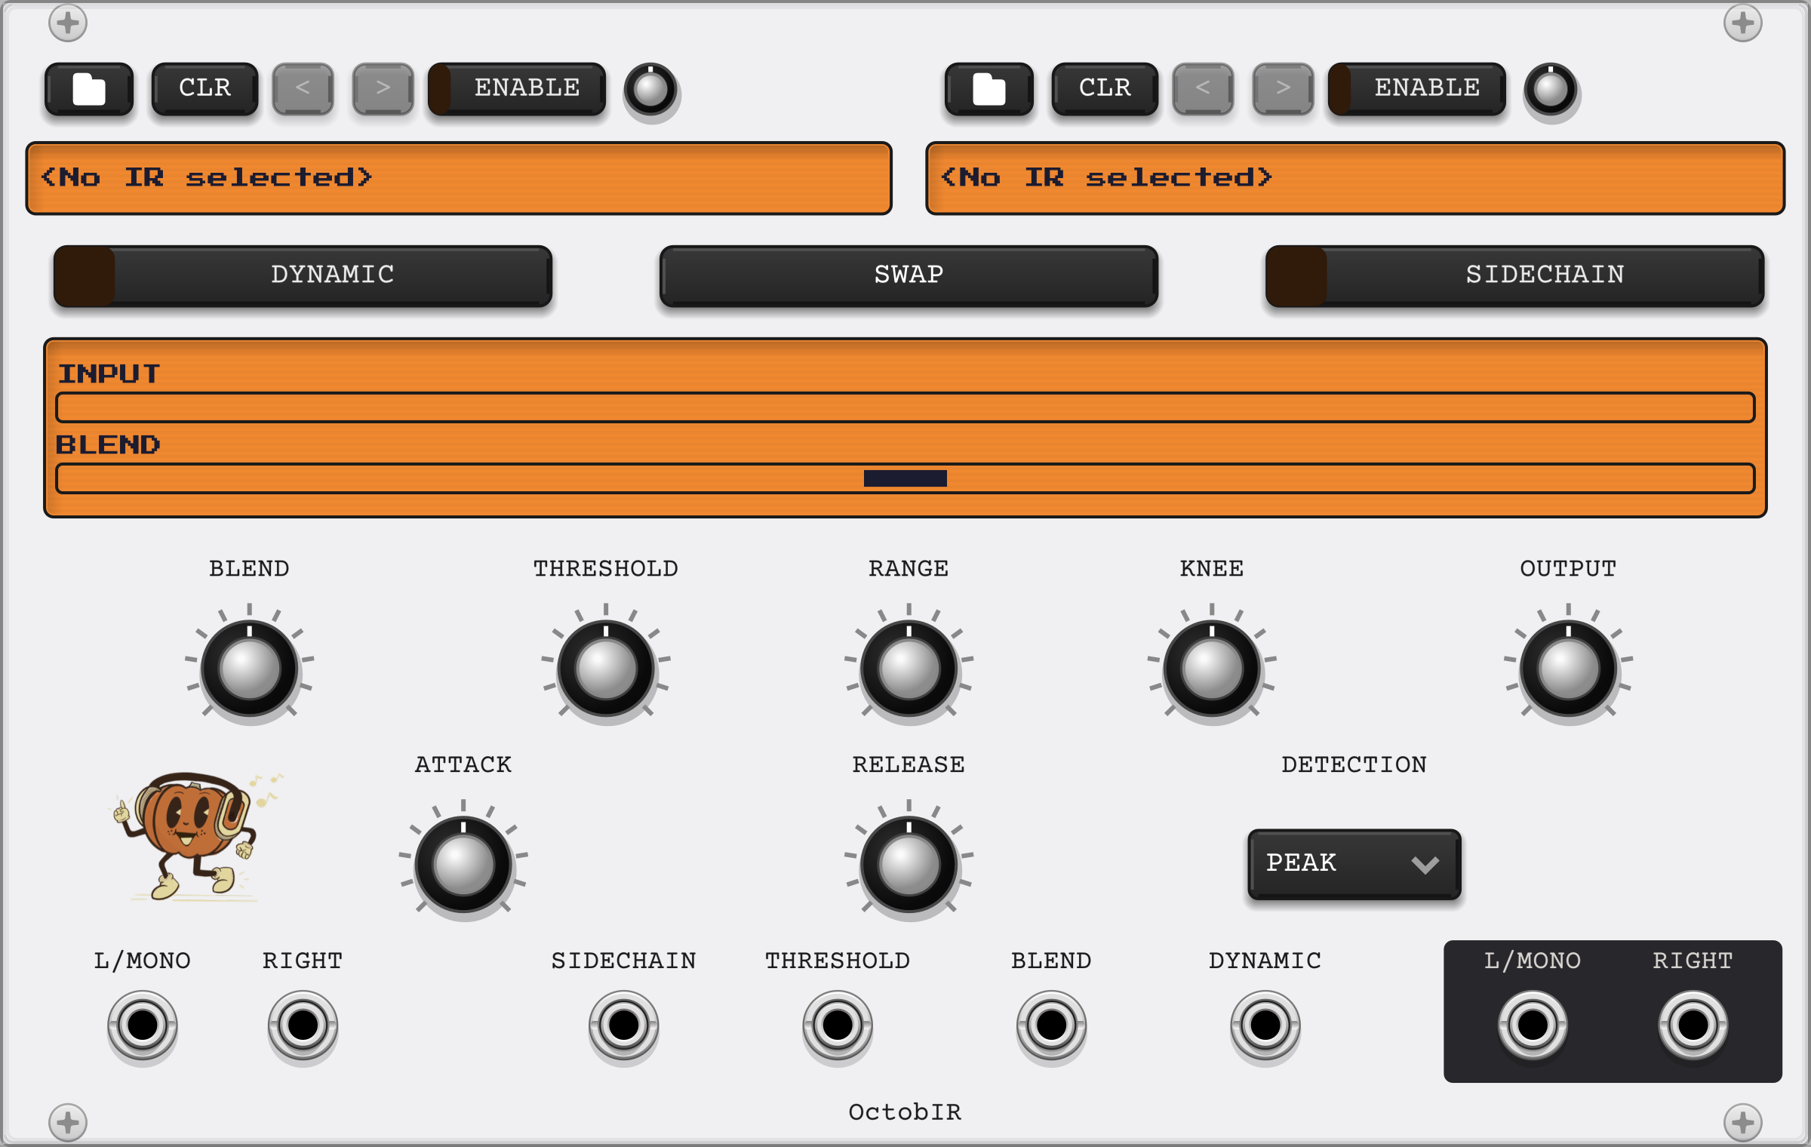Click the RIGHT output jack
The image size is (1811, 1147).
[x=1693, y=1025]
